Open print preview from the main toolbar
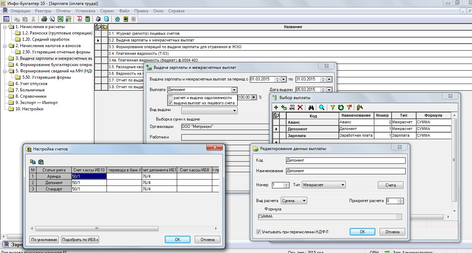 click(52, 19)
